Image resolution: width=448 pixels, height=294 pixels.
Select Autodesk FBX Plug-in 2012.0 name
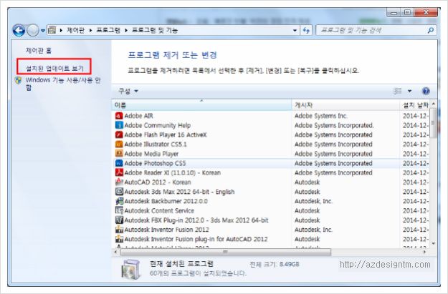[x=196, y=220]
